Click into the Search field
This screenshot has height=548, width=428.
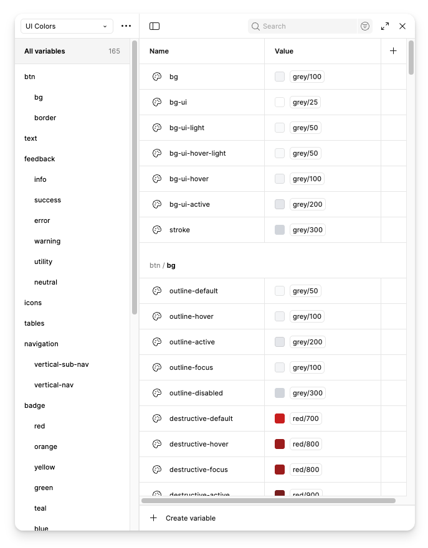coord(305,26)
